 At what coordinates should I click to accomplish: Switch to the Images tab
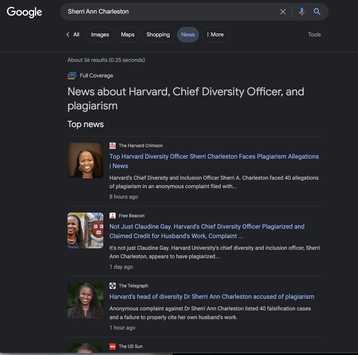click(100, 35)
